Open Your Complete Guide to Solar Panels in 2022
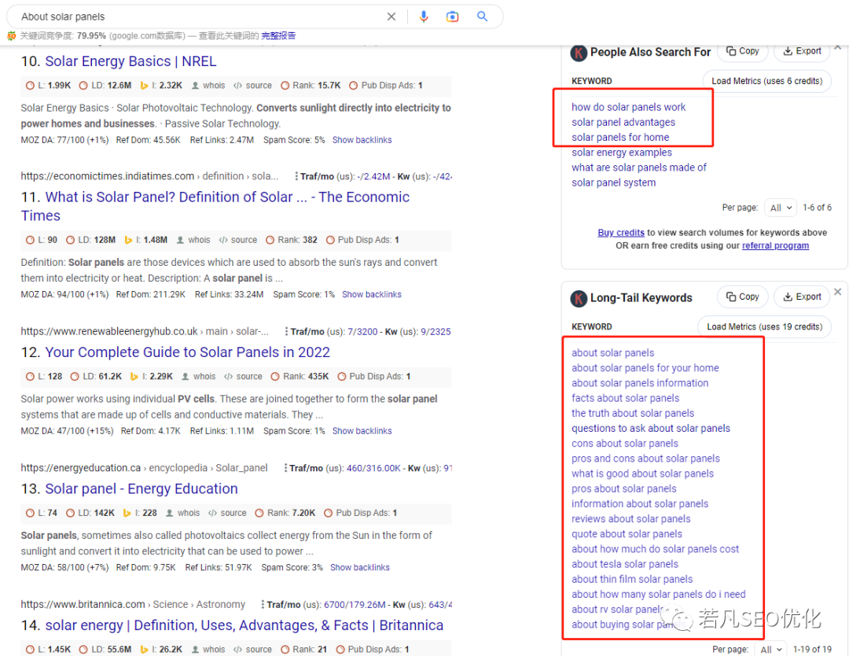Viewport: 849px width, 656px height. tap(187, 352)
